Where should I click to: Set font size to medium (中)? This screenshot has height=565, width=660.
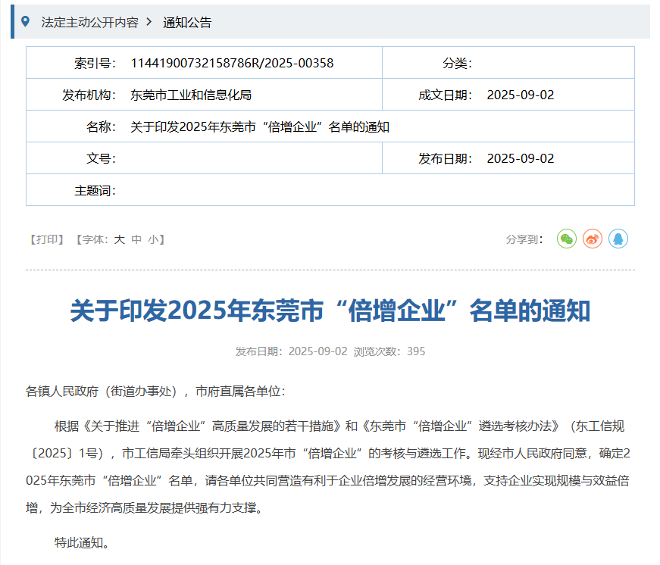coord(136,239)
